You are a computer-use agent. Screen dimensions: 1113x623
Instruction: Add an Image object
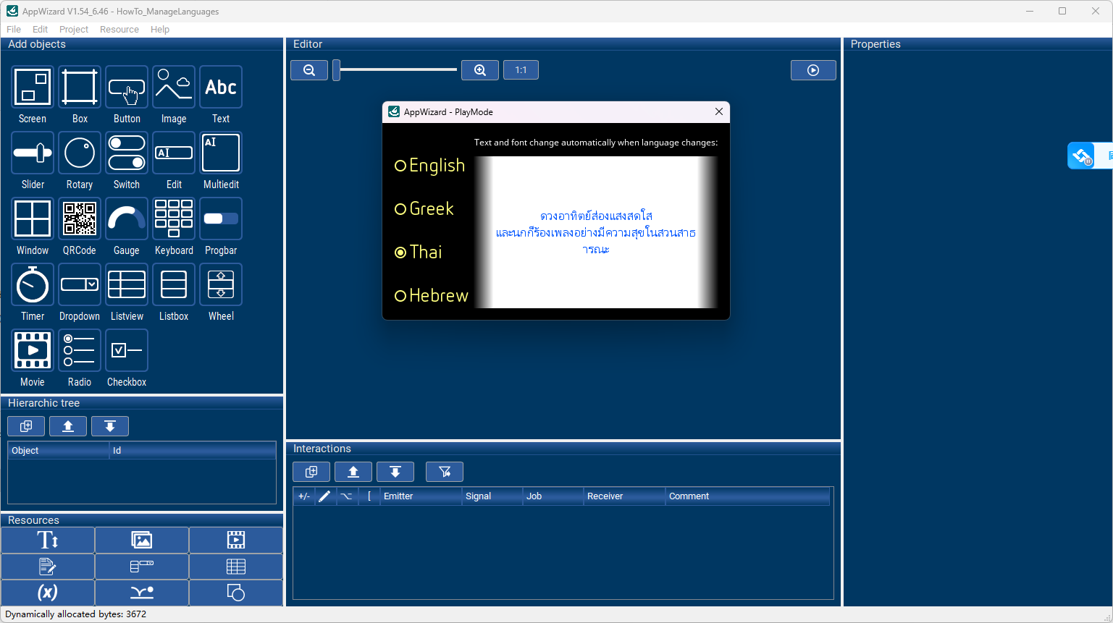click(x=174, y=87)
